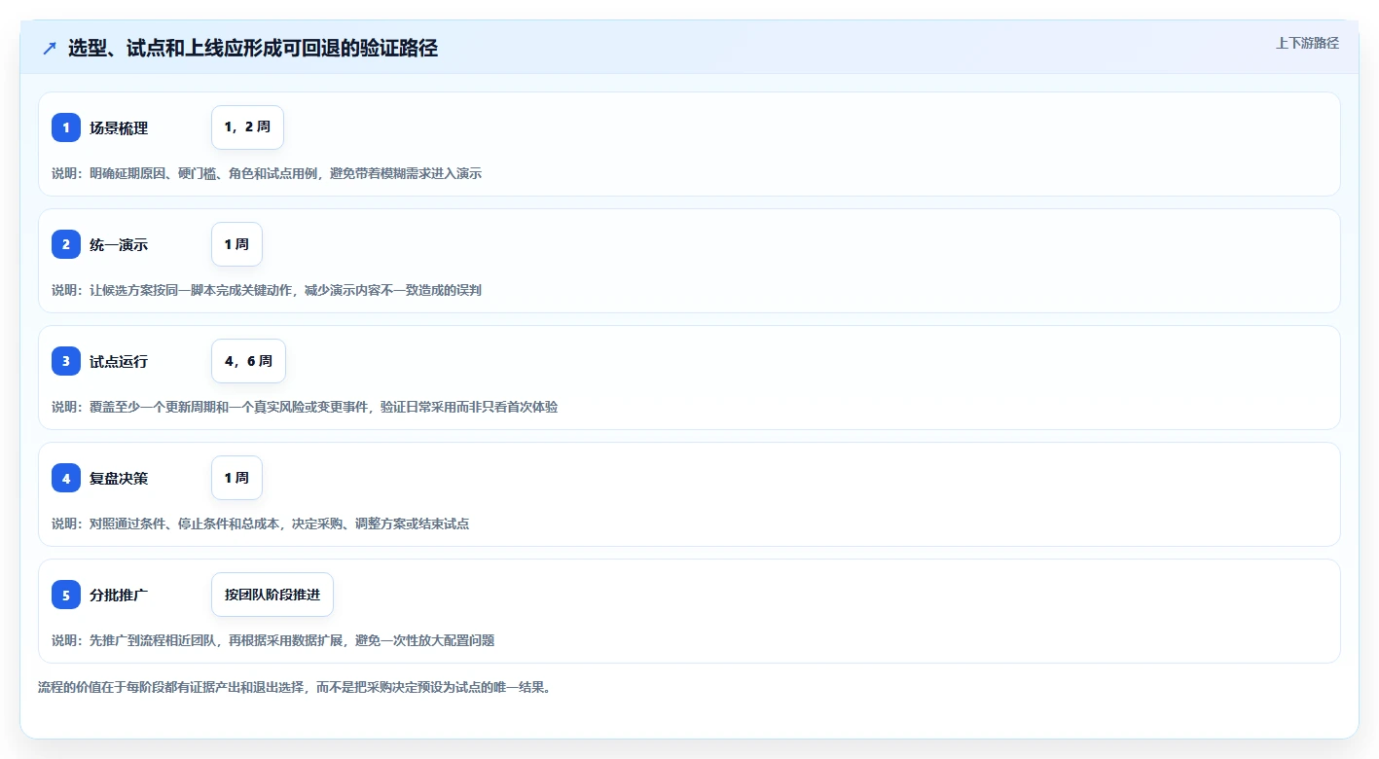Image resolution: width=1379 pixels, height=759 pixels.
Task: Click the description starting 说明：对照通过条件
Action: [x=261, y=524]
